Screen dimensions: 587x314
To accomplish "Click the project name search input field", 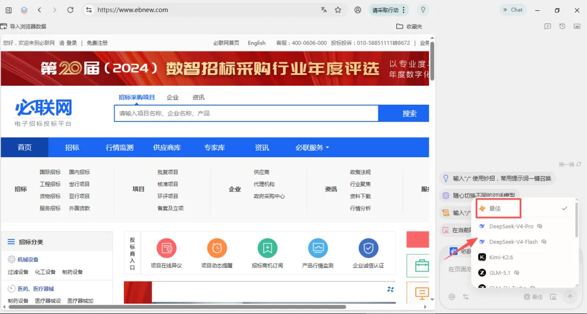I will (246, 113).
